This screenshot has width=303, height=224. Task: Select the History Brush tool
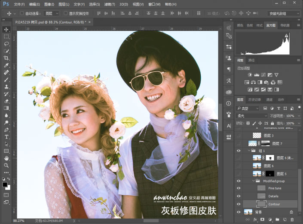[x=6, y=94]
